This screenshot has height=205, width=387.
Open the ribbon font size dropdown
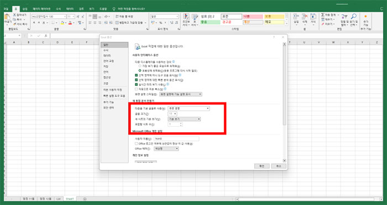[71, 17]
